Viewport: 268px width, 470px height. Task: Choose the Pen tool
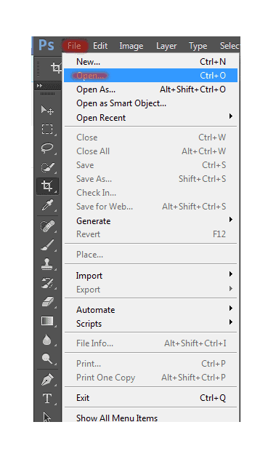(47, 380)
